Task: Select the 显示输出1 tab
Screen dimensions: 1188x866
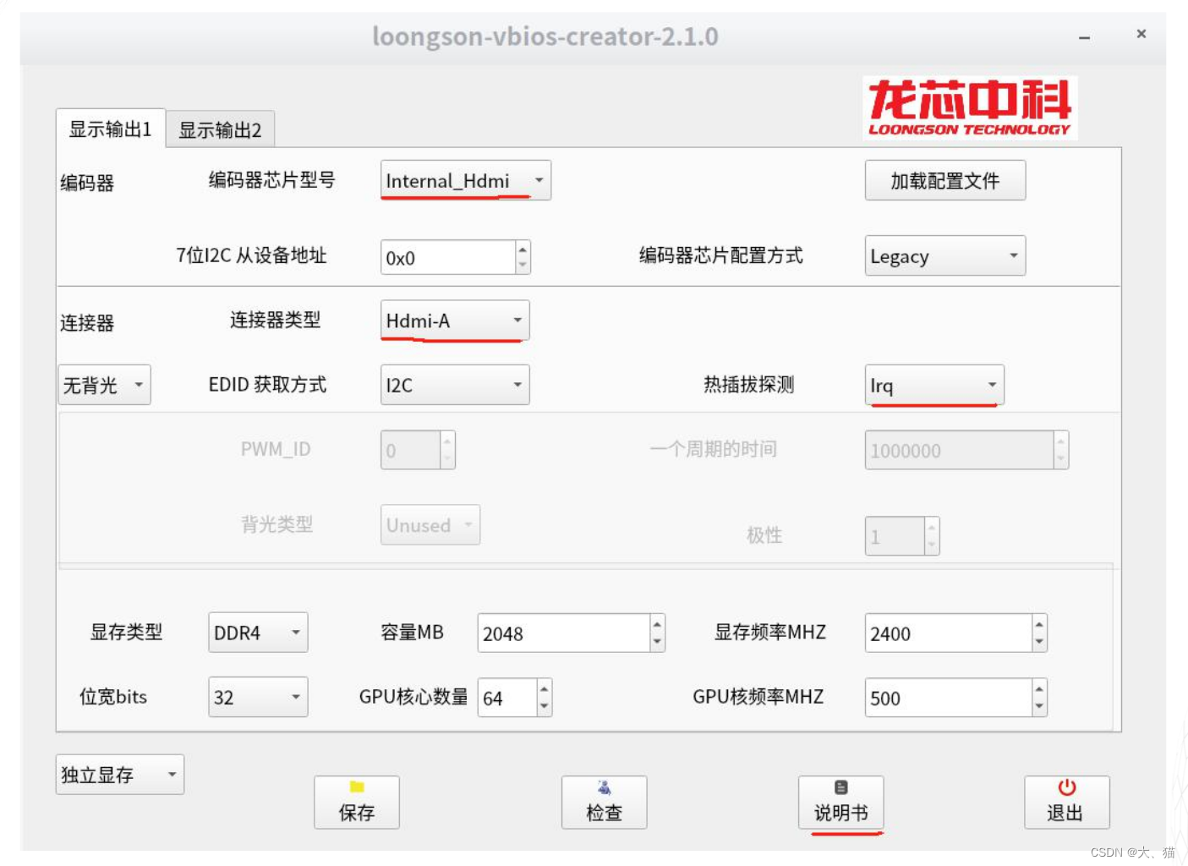Action: click(109, 129)
